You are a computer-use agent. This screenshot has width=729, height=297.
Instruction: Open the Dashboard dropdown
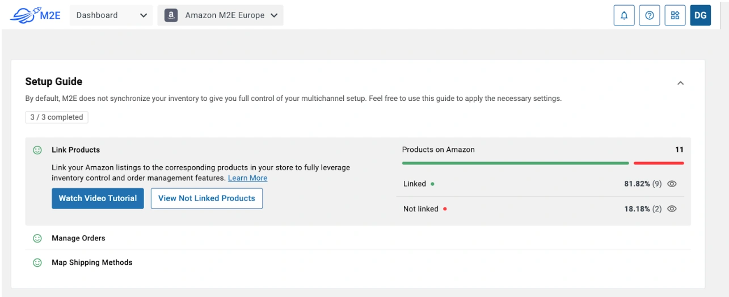[111, 15]
